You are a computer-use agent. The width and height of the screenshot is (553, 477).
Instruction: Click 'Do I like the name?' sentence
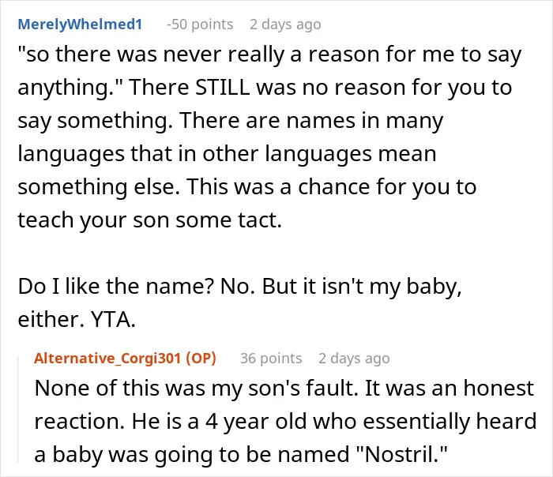[115, 286]
